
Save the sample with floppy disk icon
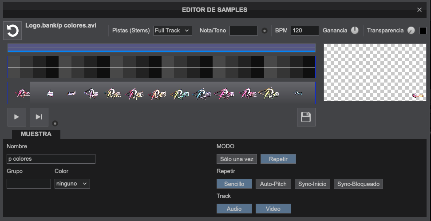[x=306, y=117]
